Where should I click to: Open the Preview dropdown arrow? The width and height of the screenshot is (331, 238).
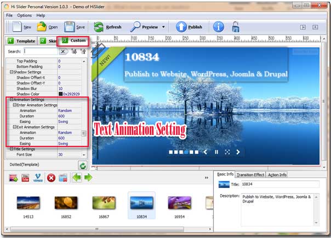[x=163, y=27]
